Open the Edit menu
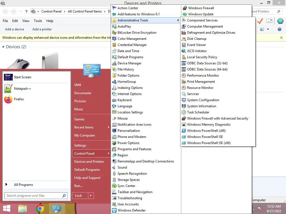The width and height of the screenshot is (286, 214). tap(15, 21)
